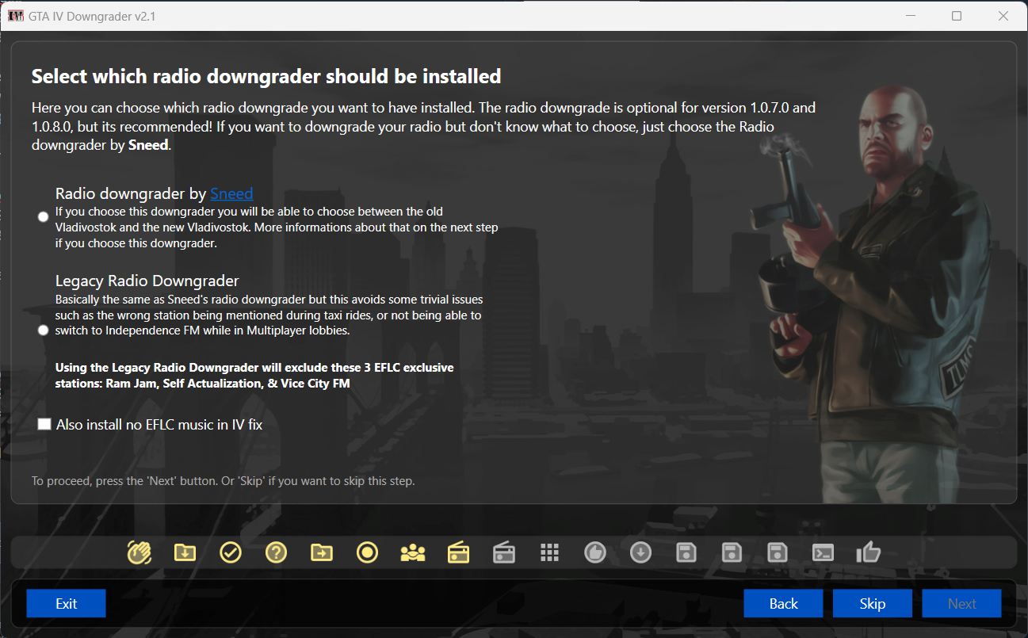Viewport: 1028px width, 638px height.
Task: Go to the folder with arrow step icon
Action: click(x=322, y=552)
